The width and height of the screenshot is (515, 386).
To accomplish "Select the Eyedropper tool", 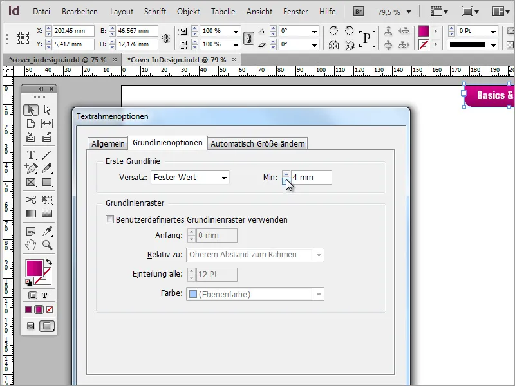I will (x=47, y=232).
